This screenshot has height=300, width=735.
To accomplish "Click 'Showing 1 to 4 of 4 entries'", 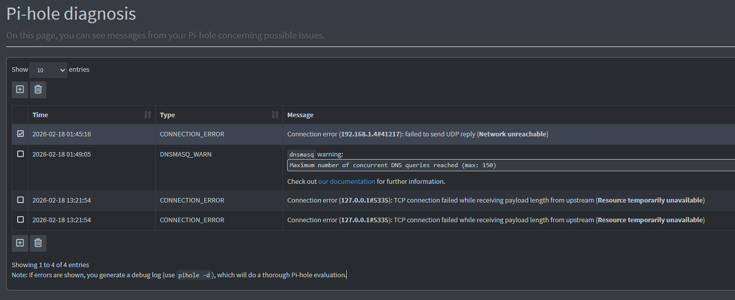I will point(50,265).
